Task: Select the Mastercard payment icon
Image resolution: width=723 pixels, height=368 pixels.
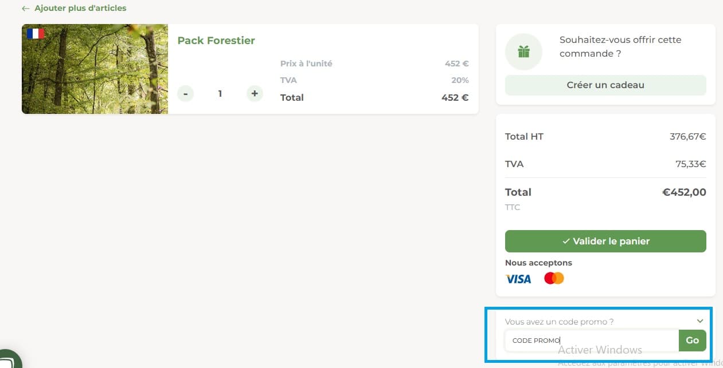Action: click(553, 278)
